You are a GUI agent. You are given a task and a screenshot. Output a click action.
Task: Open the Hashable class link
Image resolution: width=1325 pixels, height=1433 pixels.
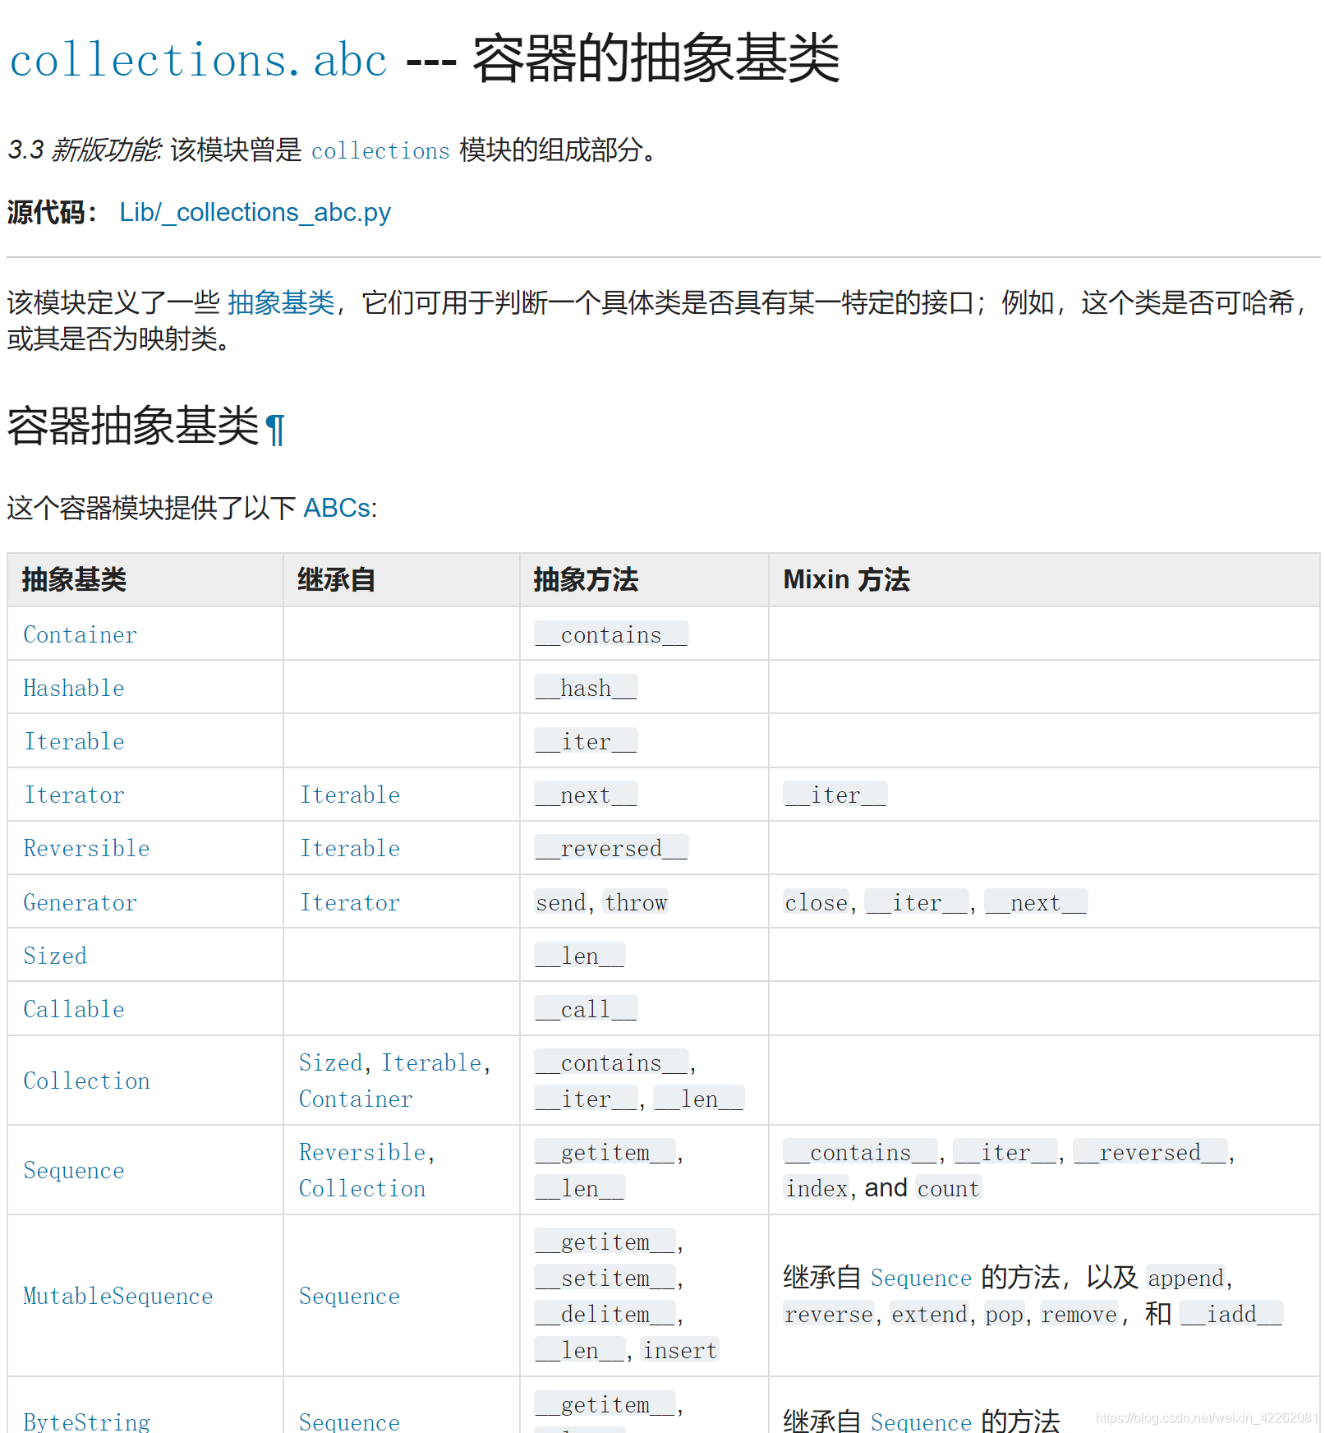[x=74, y=688]
